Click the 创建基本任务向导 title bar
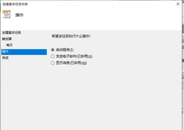The width and height of the screenshot is (184, 130). [x=88, y=4]
